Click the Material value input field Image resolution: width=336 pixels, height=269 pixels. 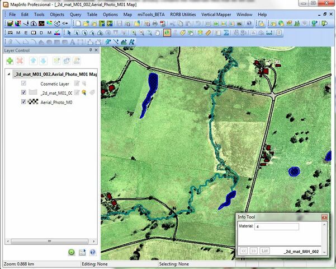click(x=277, y=226)
